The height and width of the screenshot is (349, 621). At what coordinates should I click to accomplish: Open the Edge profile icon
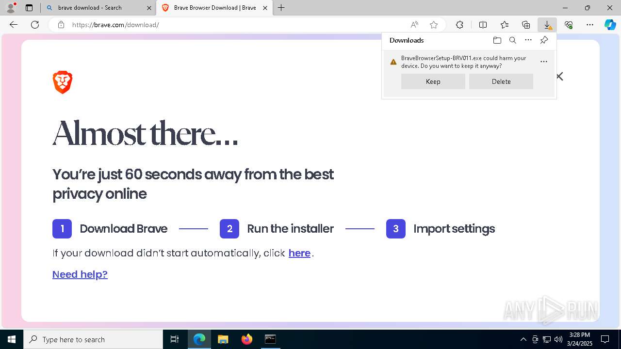[x=11, y=8]
